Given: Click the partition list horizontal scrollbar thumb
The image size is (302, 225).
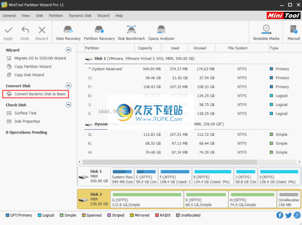Looking at the screenshot, I should 170,162.
